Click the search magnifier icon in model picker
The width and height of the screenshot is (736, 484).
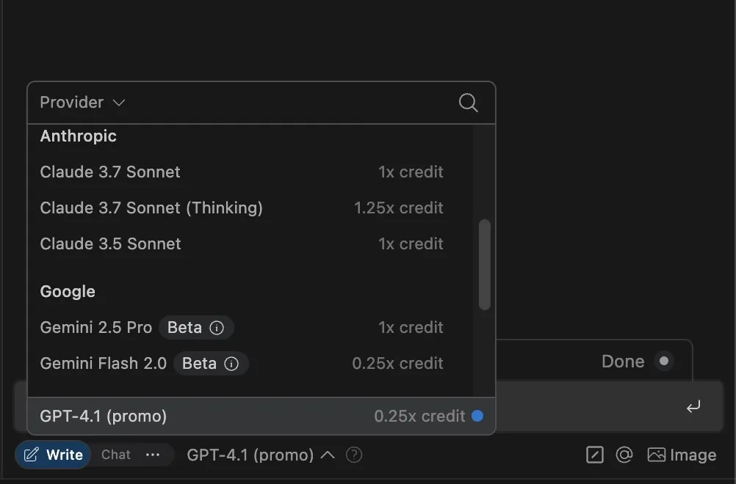(x=468, y=103)
